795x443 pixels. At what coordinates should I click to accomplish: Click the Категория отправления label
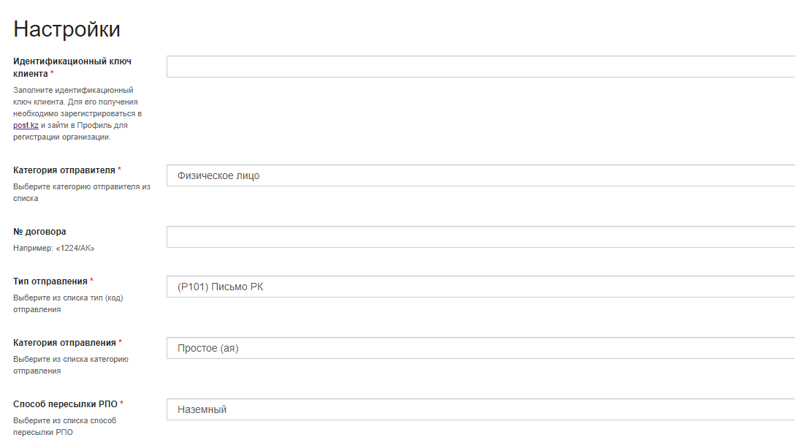click(x=64, y=343)
